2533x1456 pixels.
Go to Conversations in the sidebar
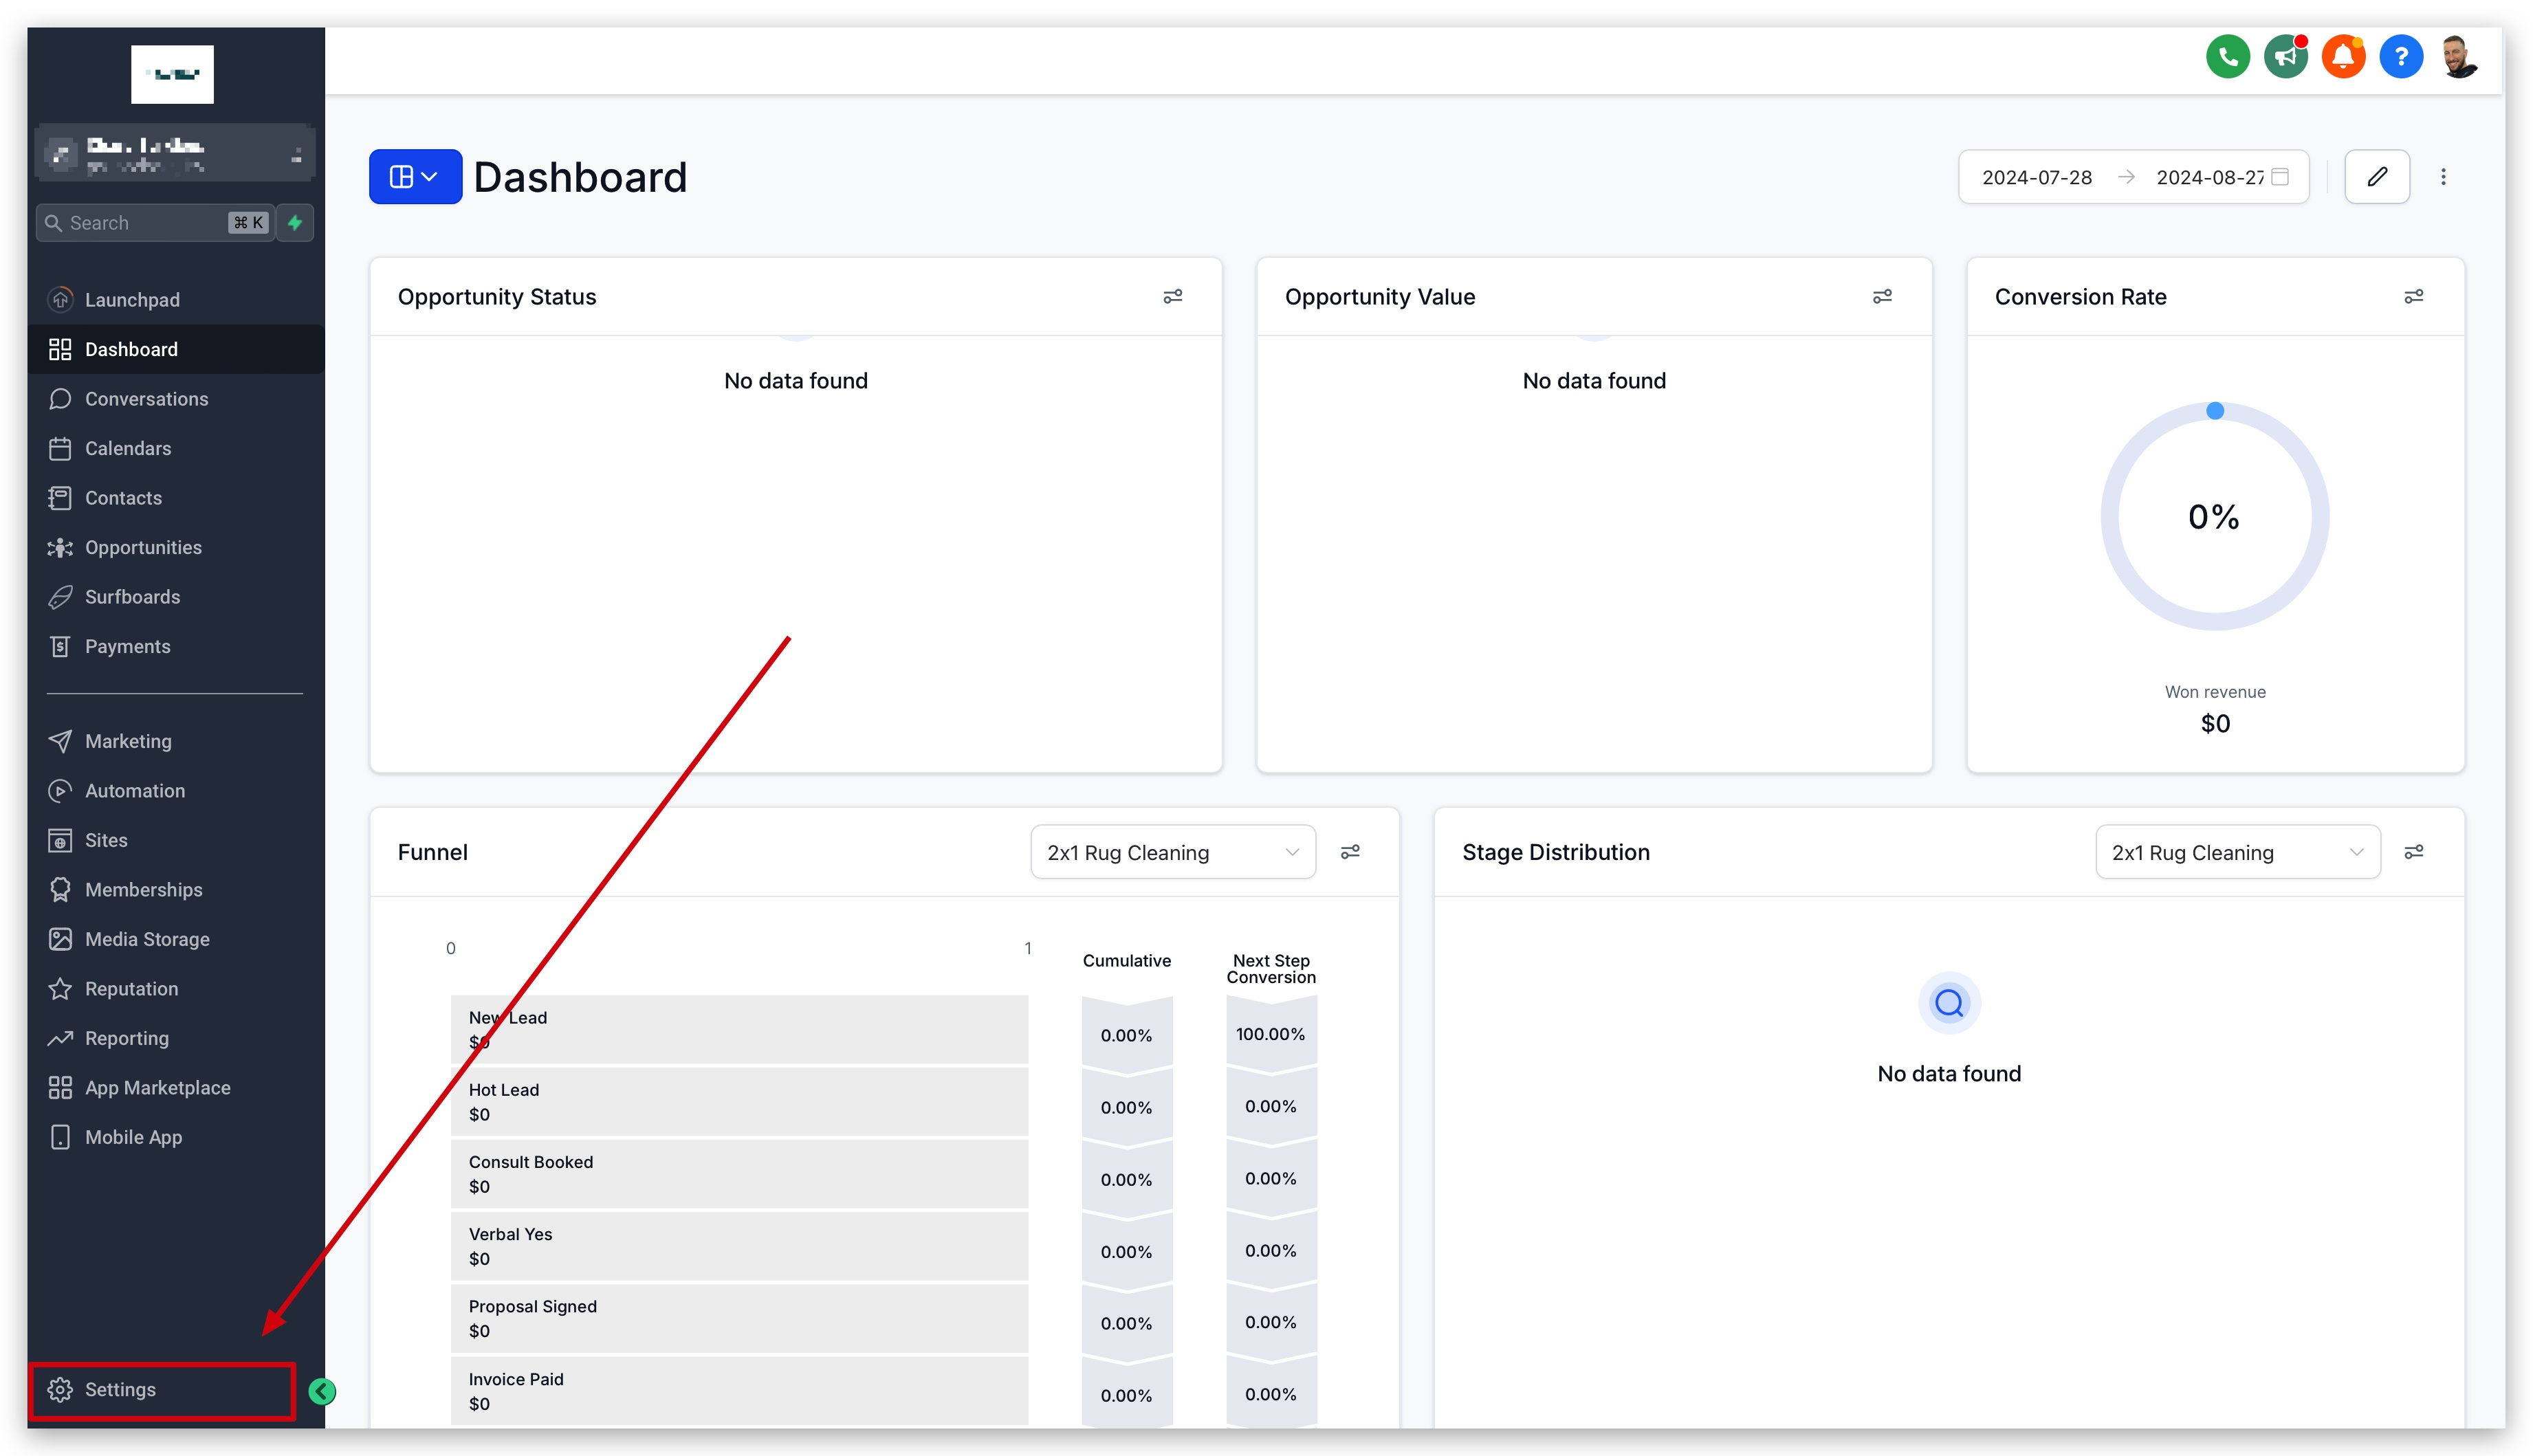(x=146, y=399)
